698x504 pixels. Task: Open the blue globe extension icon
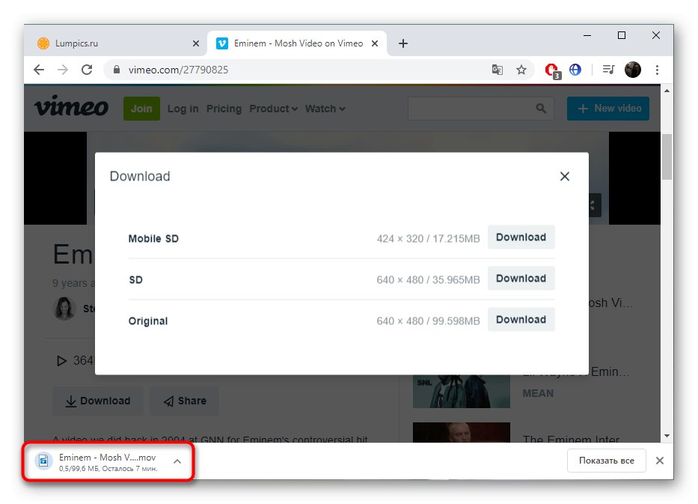click(x=575, y=70)
